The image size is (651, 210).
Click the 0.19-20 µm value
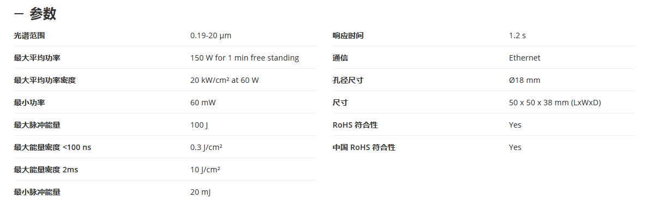pos(210,36)
